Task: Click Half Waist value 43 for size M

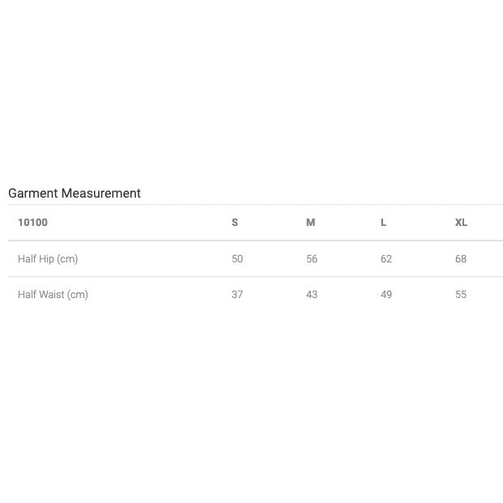Action: click(x=312, y=295)
